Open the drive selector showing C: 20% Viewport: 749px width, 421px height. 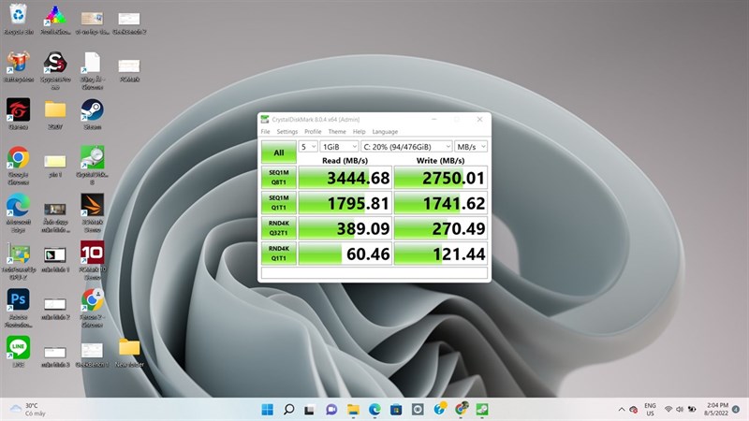tap(406, 147)
